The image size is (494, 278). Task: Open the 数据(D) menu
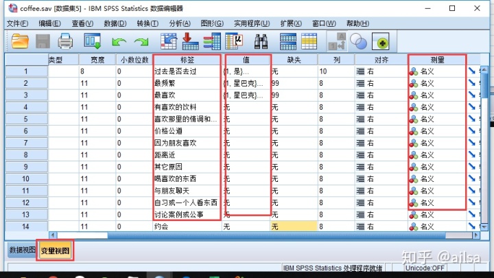click(x=115, y=23)
